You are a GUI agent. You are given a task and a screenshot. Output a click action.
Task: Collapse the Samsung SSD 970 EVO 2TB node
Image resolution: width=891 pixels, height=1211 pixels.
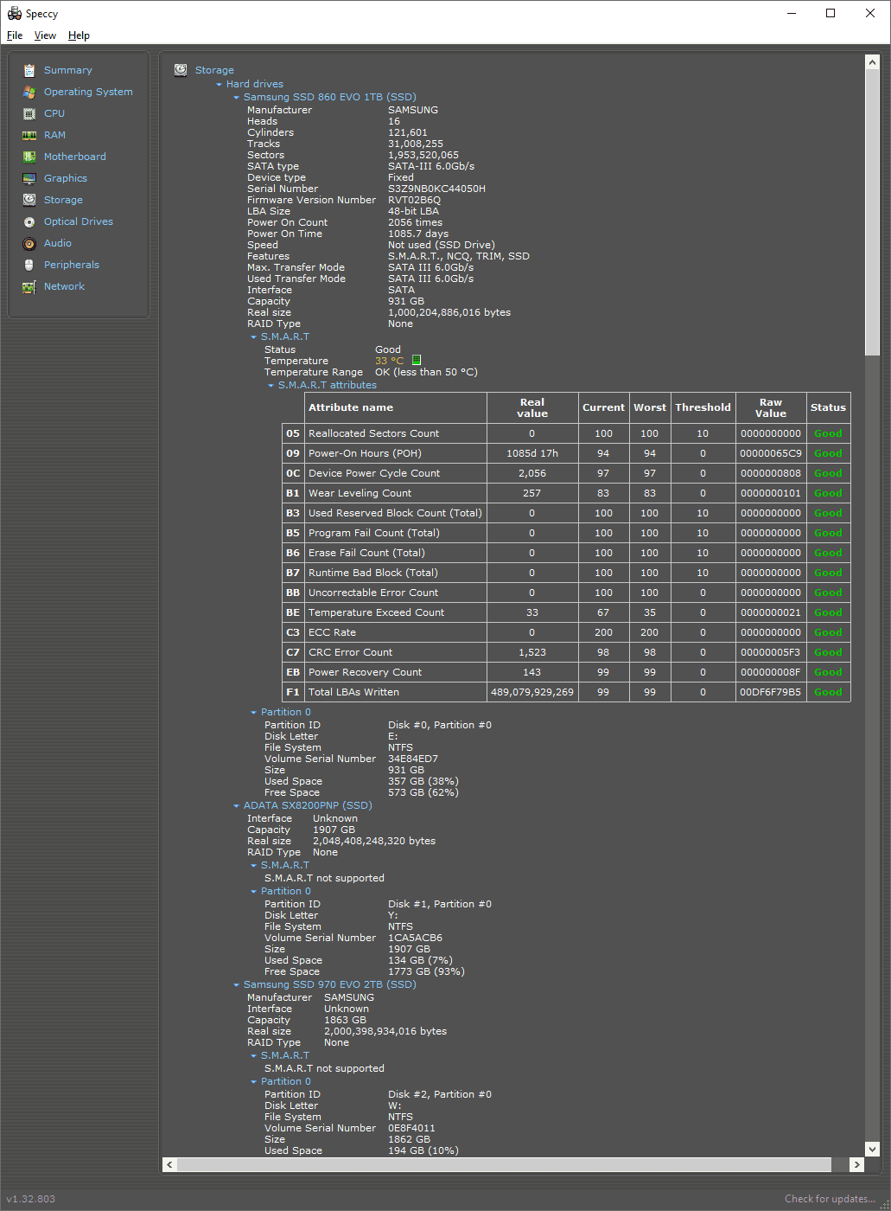click(x=237, y=985)
